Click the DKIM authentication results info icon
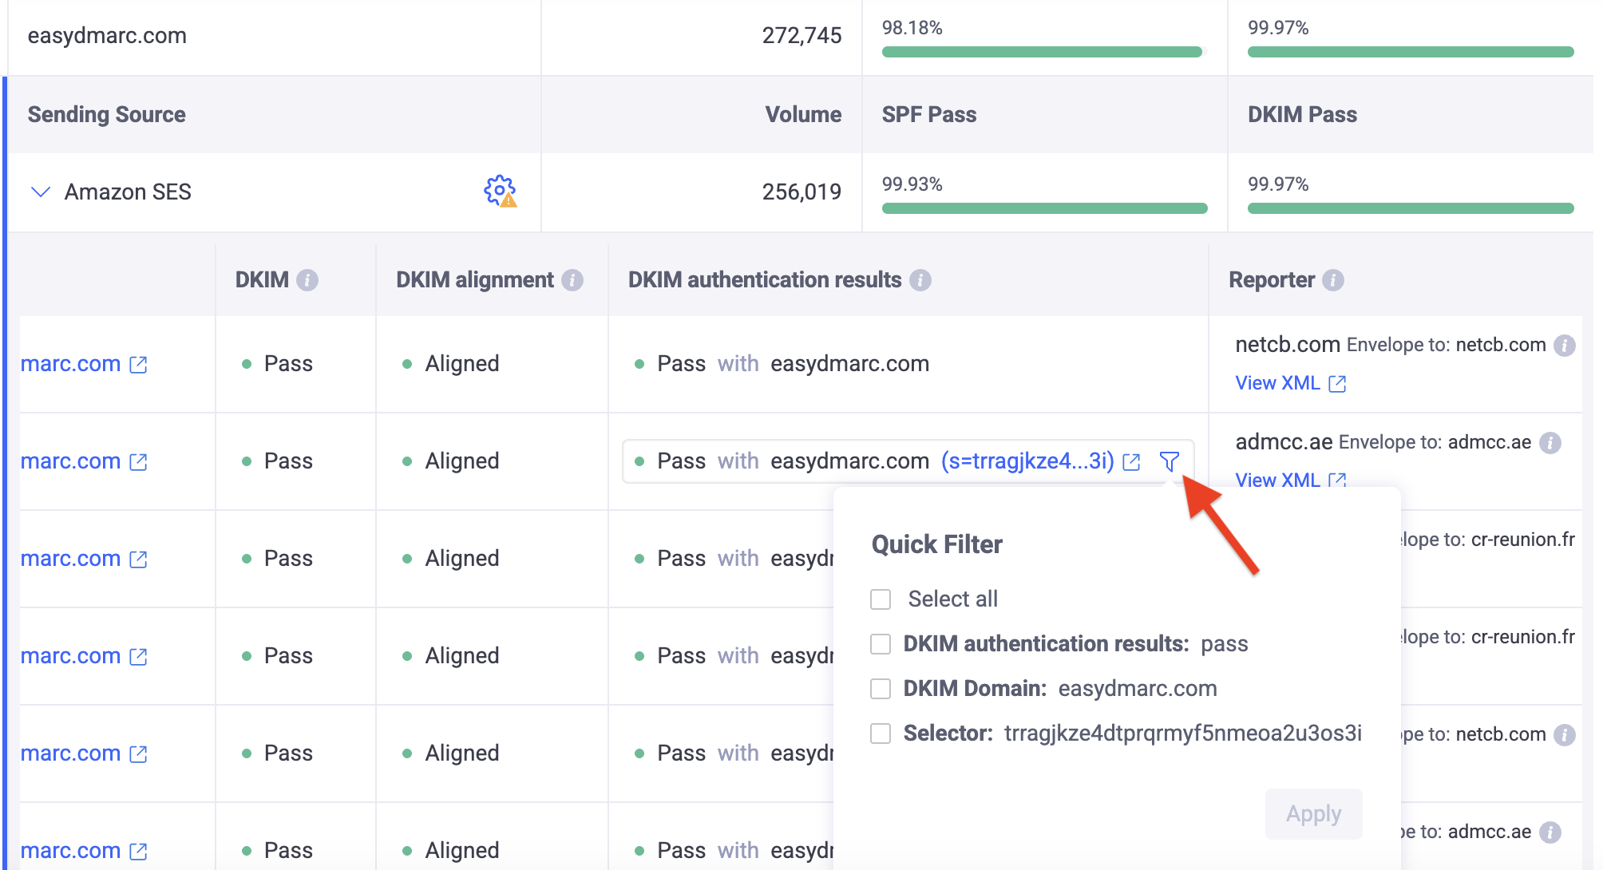 coord(923,280)
